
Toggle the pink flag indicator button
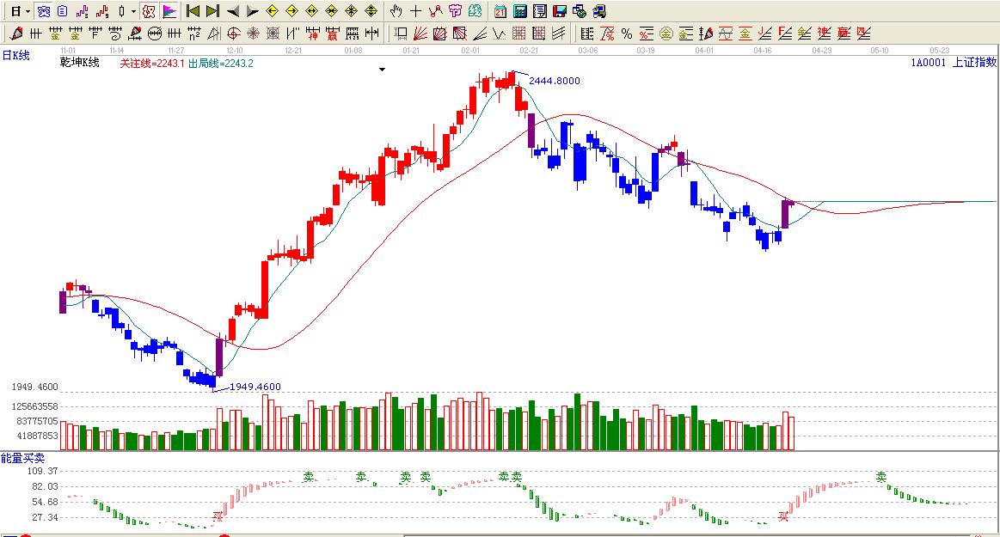169,11
